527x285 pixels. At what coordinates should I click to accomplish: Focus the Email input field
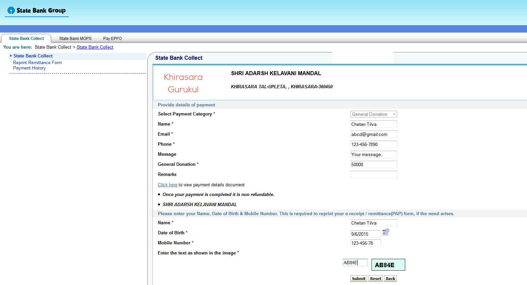374,134
